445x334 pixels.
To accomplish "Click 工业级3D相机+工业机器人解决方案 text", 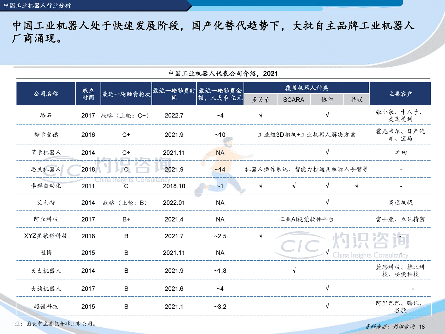I will (x=306, y=135).
